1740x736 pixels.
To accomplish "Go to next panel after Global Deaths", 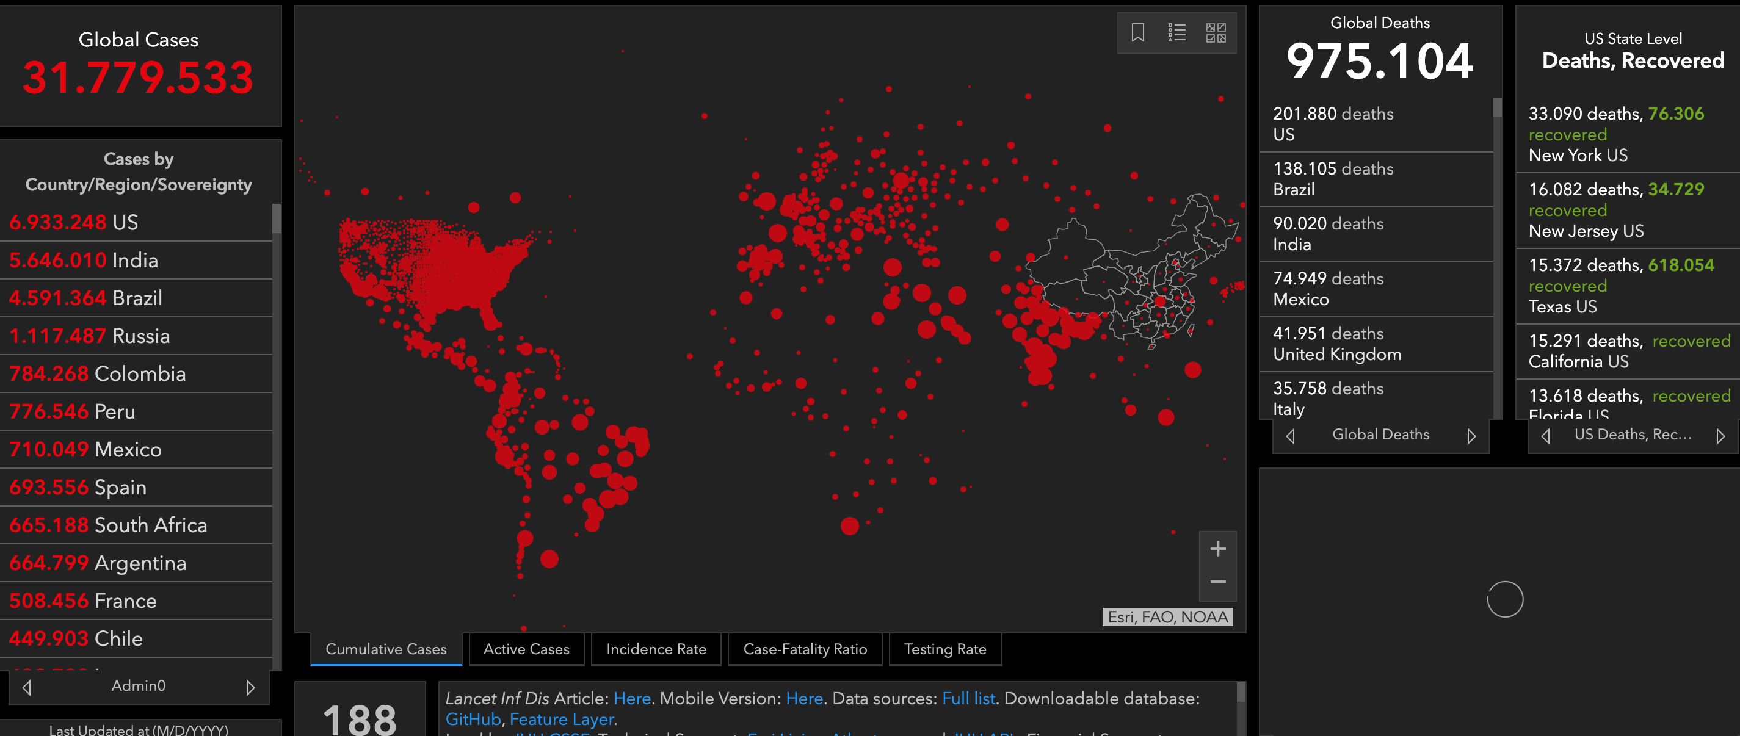I will (1471, 436).
